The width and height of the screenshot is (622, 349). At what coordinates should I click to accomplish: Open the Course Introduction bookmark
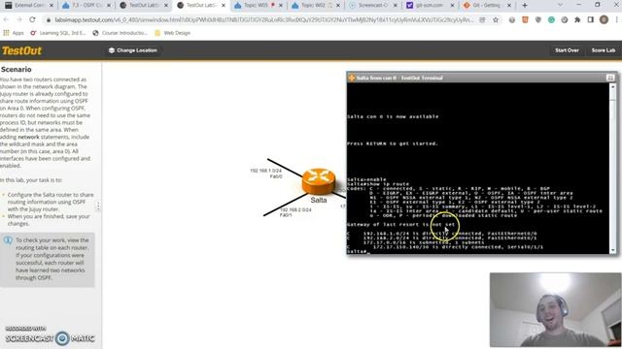[121, 33]
